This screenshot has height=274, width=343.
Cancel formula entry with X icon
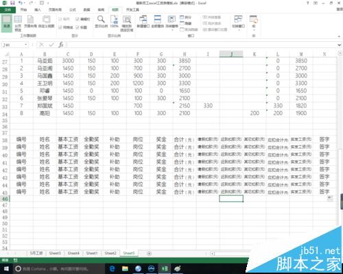[x=41, y=45]
